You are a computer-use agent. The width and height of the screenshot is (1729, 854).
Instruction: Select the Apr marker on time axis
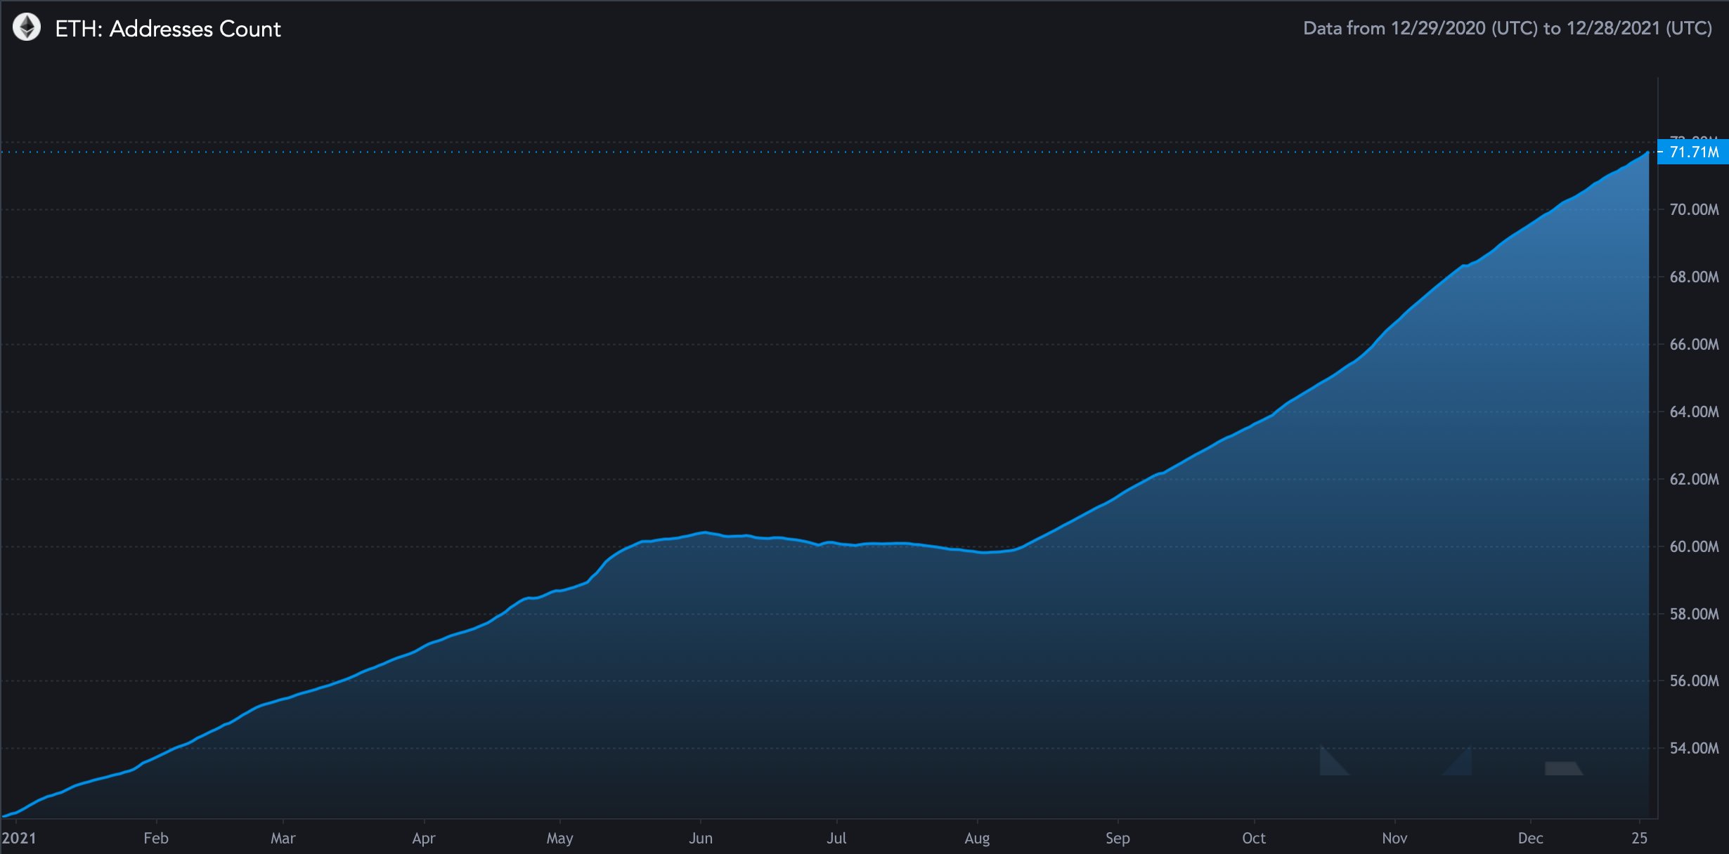(424, 838)
